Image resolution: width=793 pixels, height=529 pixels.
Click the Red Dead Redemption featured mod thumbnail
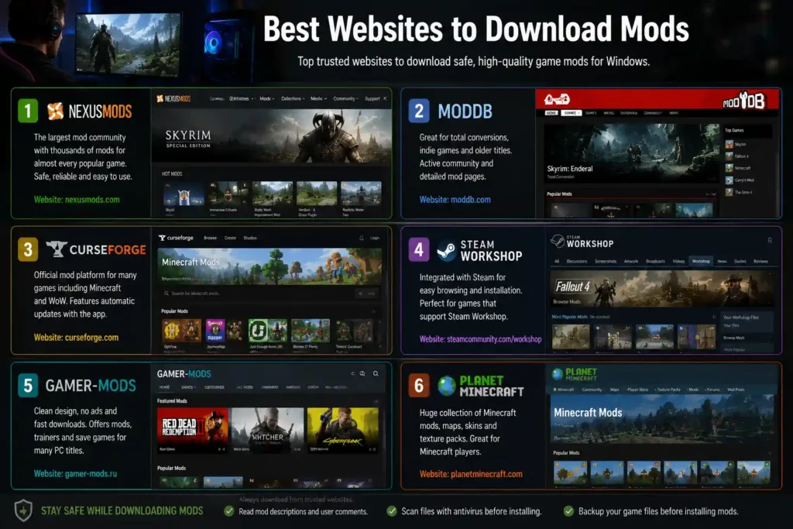[x=193, y=429]
